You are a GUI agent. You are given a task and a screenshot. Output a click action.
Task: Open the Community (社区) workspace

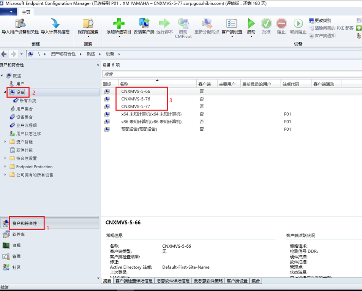point(49,267)
